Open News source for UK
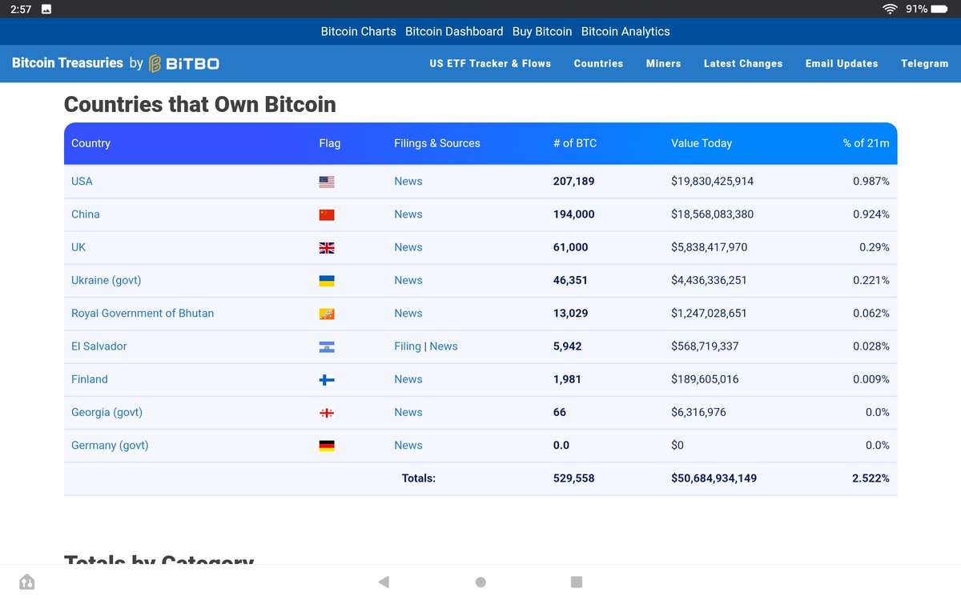The image size is (961, 600). (408, 247)
